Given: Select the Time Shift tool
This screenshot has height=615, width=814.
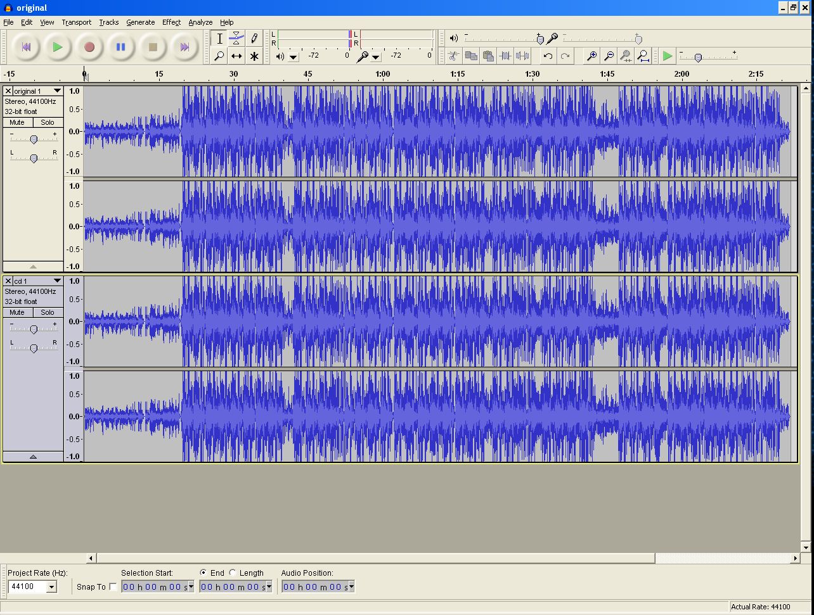Looking at the screenshot, I should click(x=236, y=56).
